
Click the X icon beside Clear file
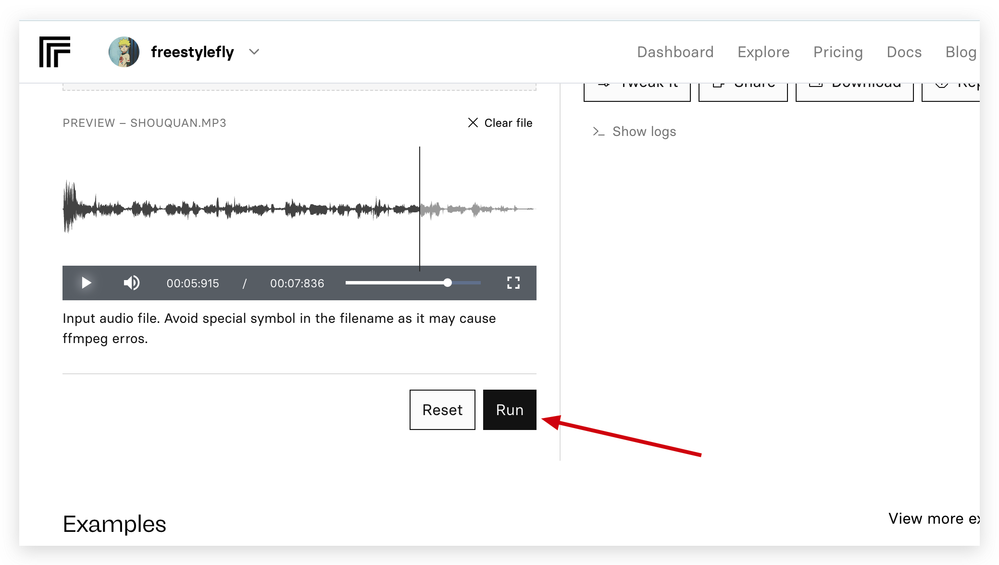pyautogui.click(x=473, y=123)
